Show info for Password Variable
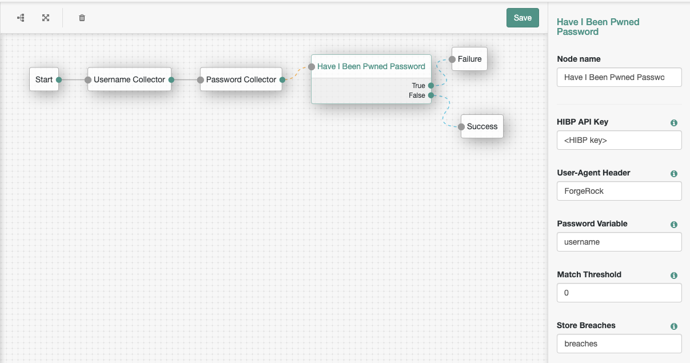The width and height of the screenshot is (690, 363). 673,225
